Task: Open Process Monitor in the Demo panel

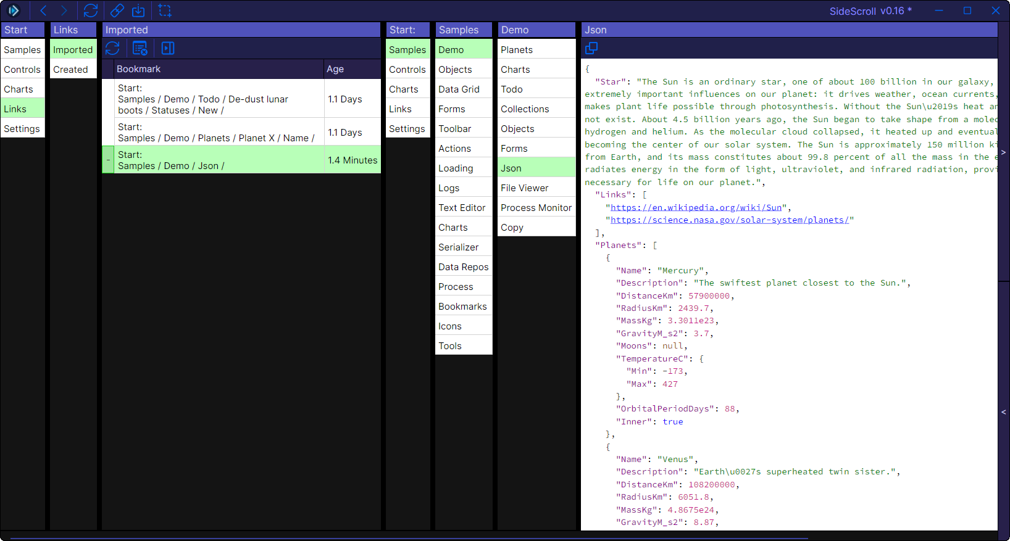Action: coord(536,208)
